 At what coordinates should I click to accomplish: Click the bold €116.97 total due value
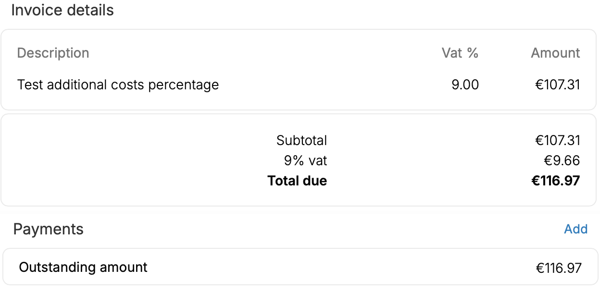pos(555,181)
